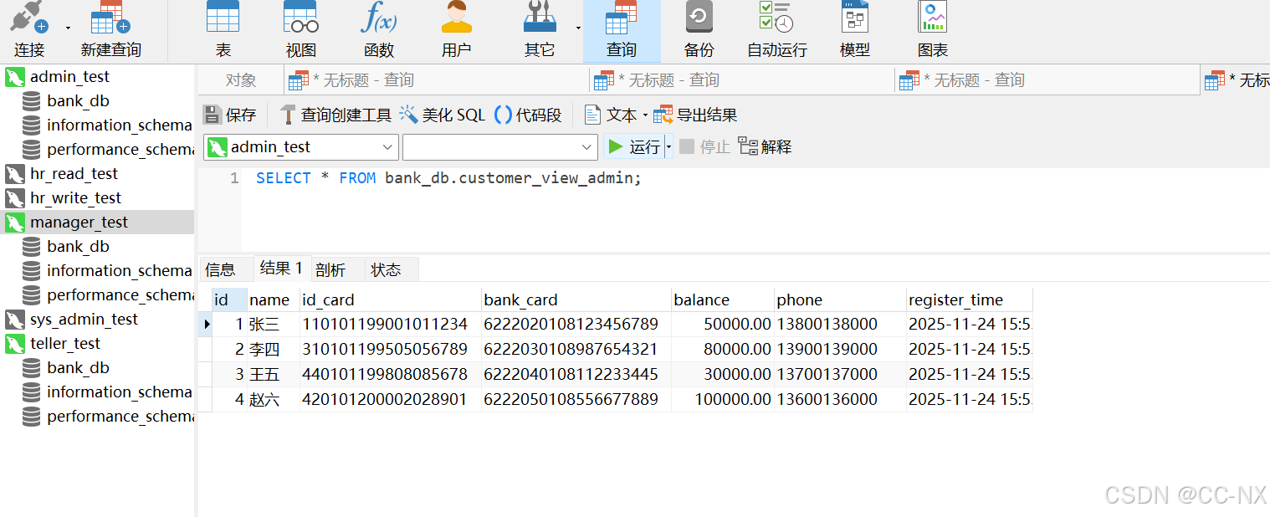
Task: Click the phone column header
Action: (840, 299)
